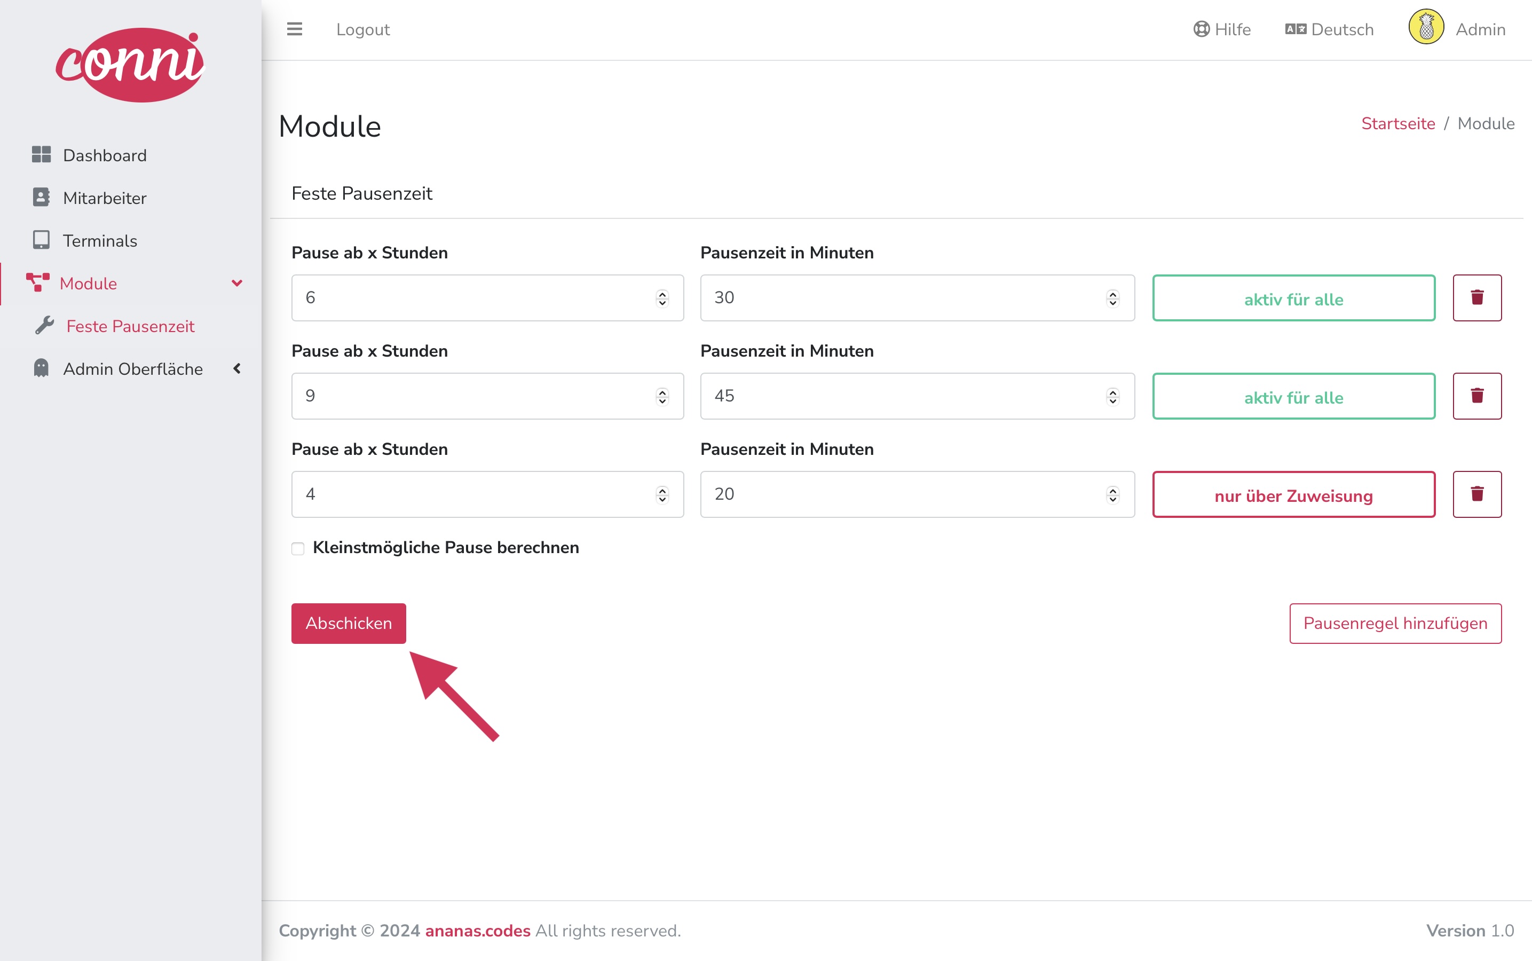Viewport: 1532px width, 961px height.
Task: Delete the 9-hour pause rule with trash icon
Action: click(1476, 396)
